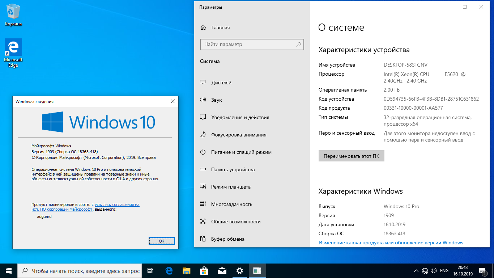Click the Home icon in Settings
This screenshot has width=494, height=278.
[x=204, y=28]
